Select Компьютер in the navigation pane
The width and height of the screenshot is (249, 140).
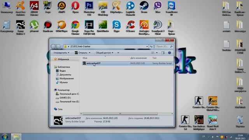tap(63, 90)
